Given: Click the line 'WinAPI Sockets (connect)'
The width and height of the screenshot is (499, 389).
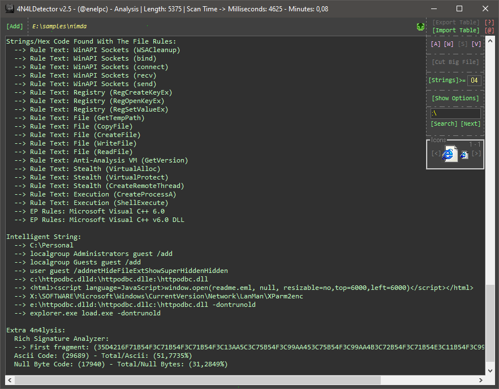Looking at the screenshot, I should coord(91,67).
